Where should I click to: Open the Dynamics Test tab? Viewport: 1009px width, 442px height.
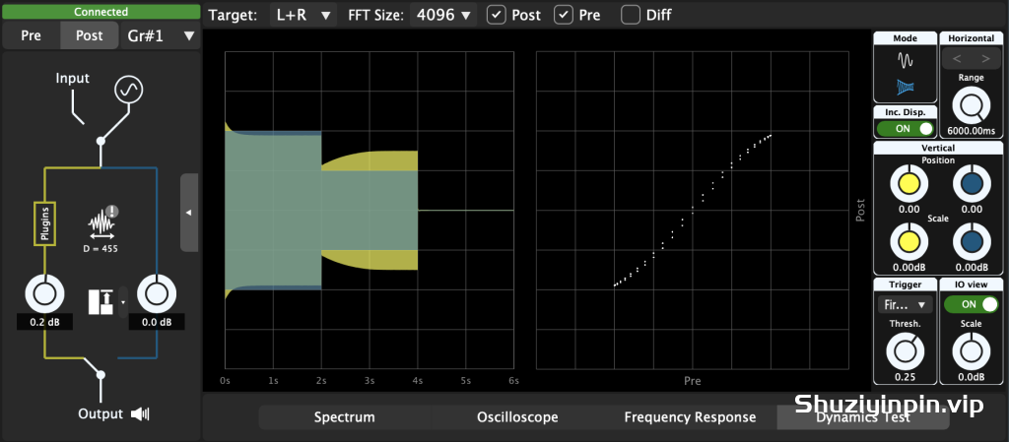click(x=863, y=417)
